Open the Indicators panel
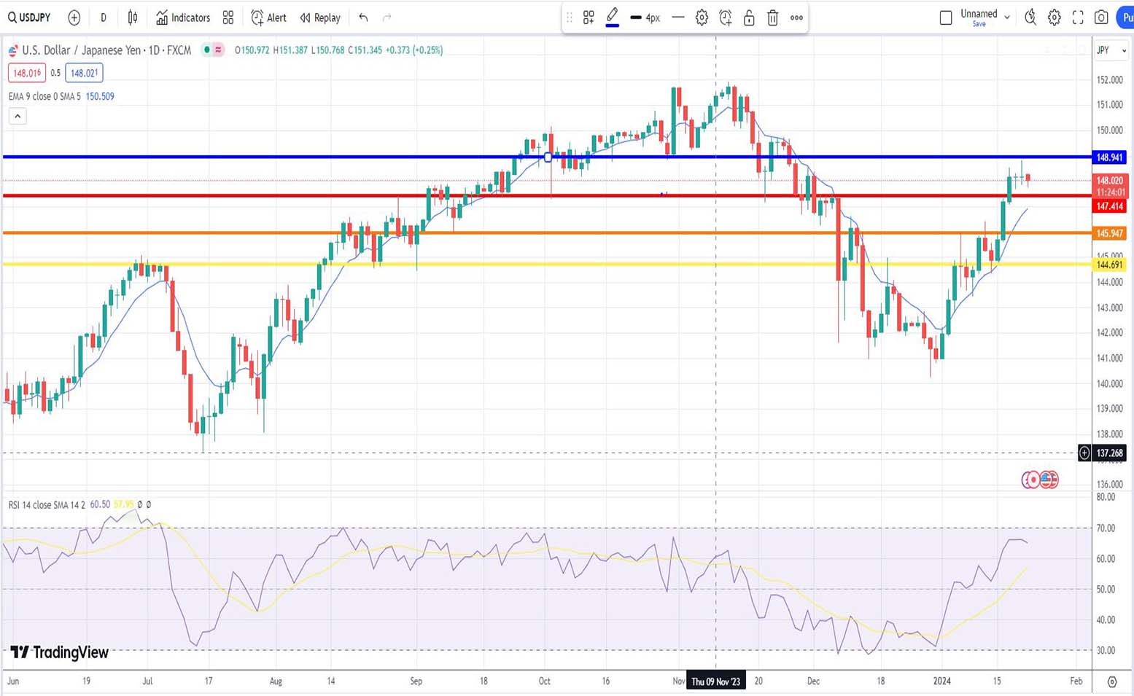Image resolution: width=1134 pixels, height=696 pixels. tap(183, 17)
